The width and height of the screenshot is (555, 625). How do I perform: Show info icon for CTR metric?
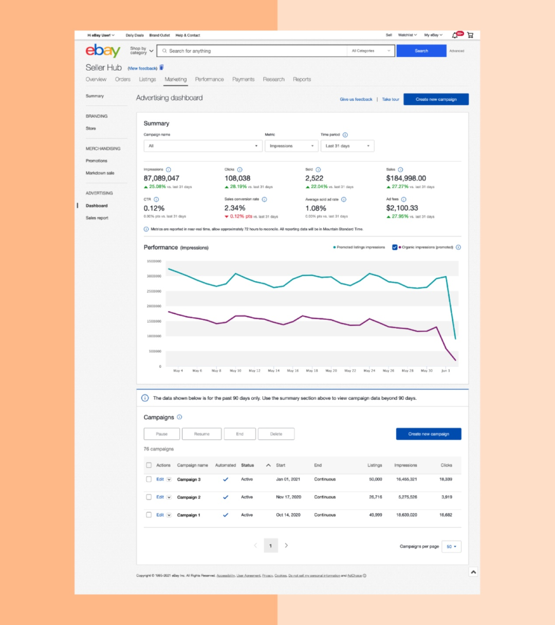pyautogui.click(x=156, y=200)
